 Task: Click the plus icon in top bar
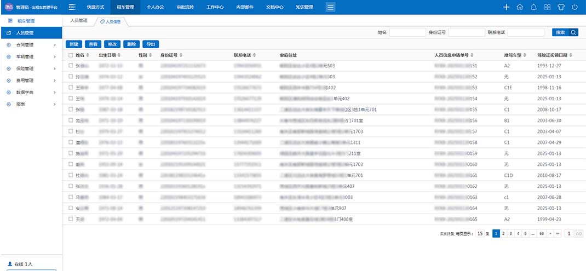point(506,7)
